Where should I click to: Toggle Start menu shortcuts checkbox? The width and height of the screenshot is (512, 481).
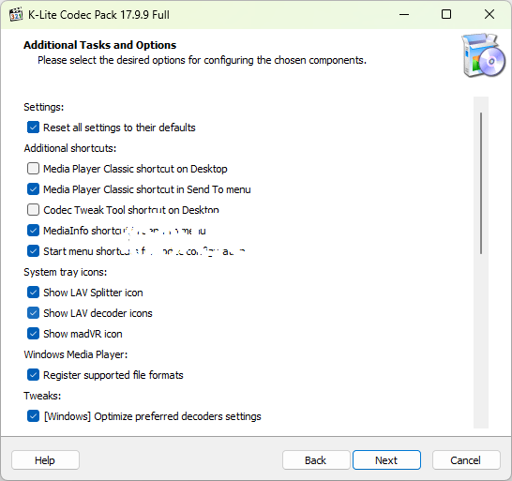(x=33, y=251)
